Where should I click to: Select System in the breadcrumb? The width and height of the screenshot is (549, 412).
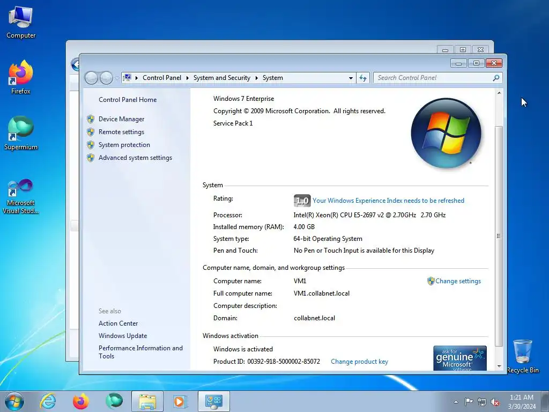click(x=273, y=78)
